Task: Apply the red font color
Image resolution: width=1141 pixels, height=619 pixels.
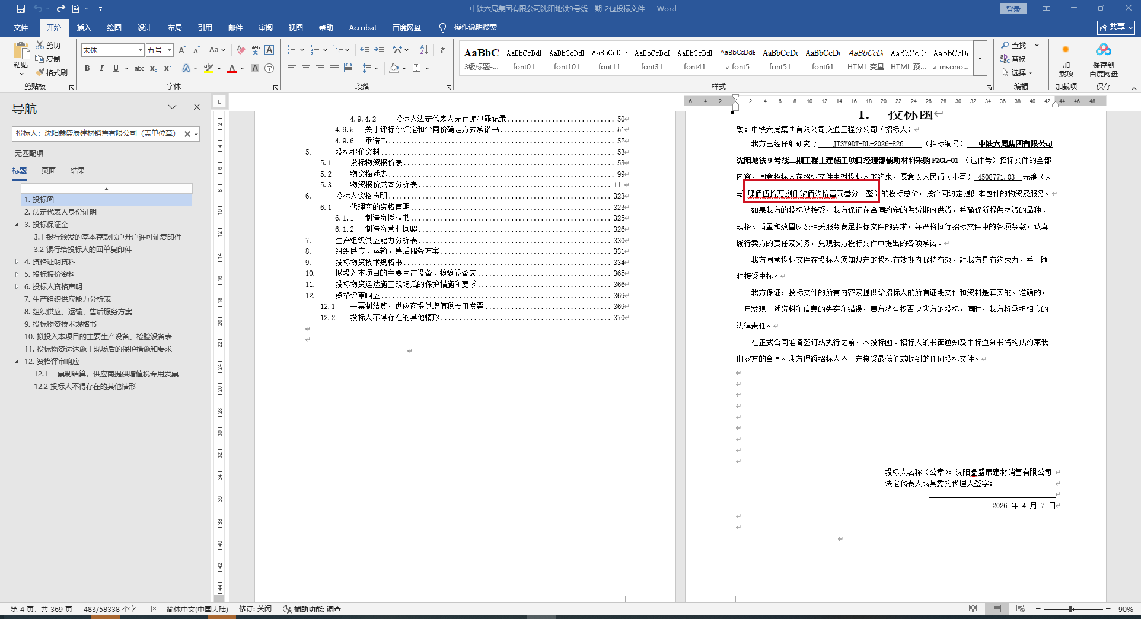Action: [x=232, y=68]
